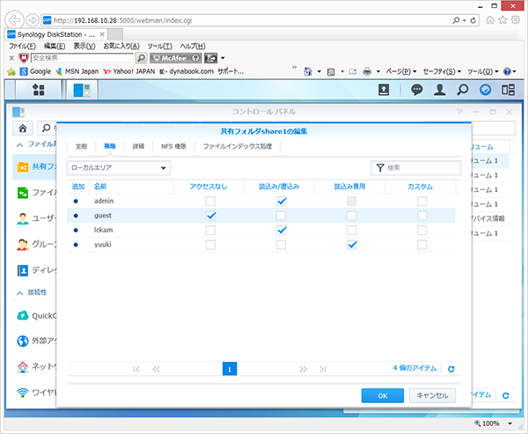Select the external access globe icon
Image resolution: width=528 pixels, height=434 pixels.
[x=23, y=341]
